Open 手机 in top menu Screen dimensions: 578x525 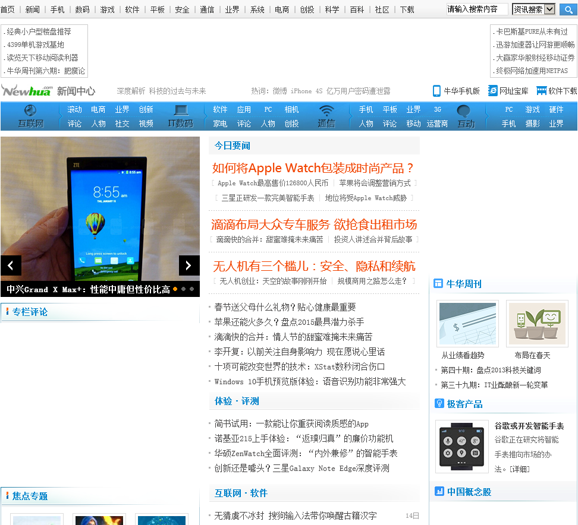click(57, 10)
